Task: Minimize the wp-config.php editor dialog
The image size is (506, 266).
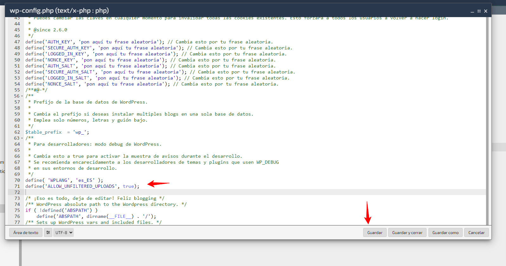Action: pyautogui.click(x=472, y=11)
